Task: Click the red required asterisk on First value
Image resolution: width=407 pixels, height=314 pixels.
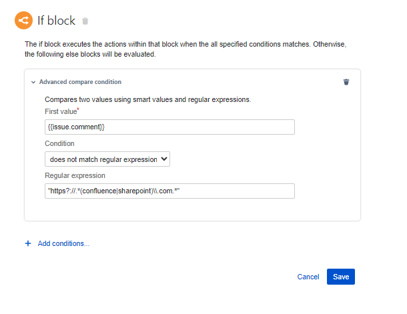Action: [79, 109]
